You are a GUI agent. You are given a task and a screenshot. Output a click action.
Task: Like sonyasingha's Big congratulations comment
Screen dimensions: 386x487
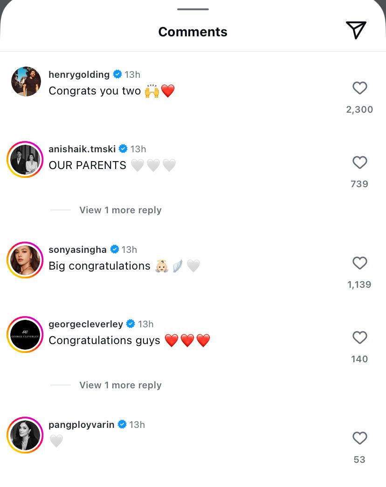359,263
